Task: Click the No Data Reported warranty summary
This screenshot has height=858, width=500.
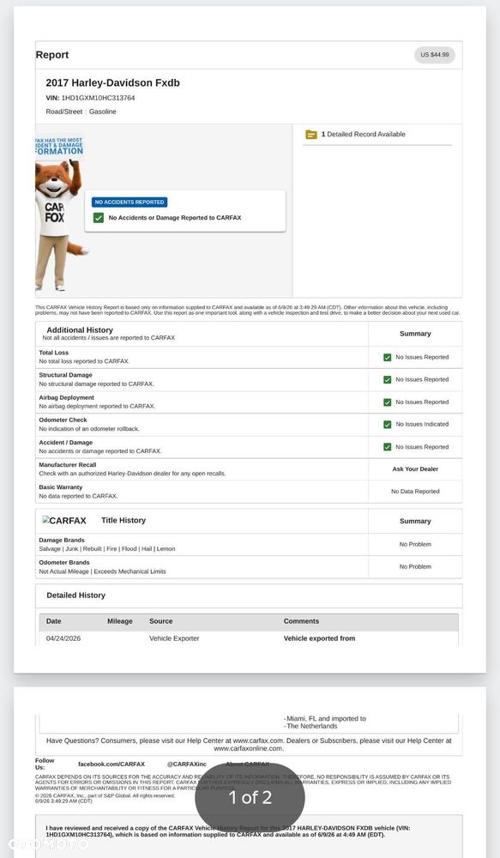Action: (415, 492)
